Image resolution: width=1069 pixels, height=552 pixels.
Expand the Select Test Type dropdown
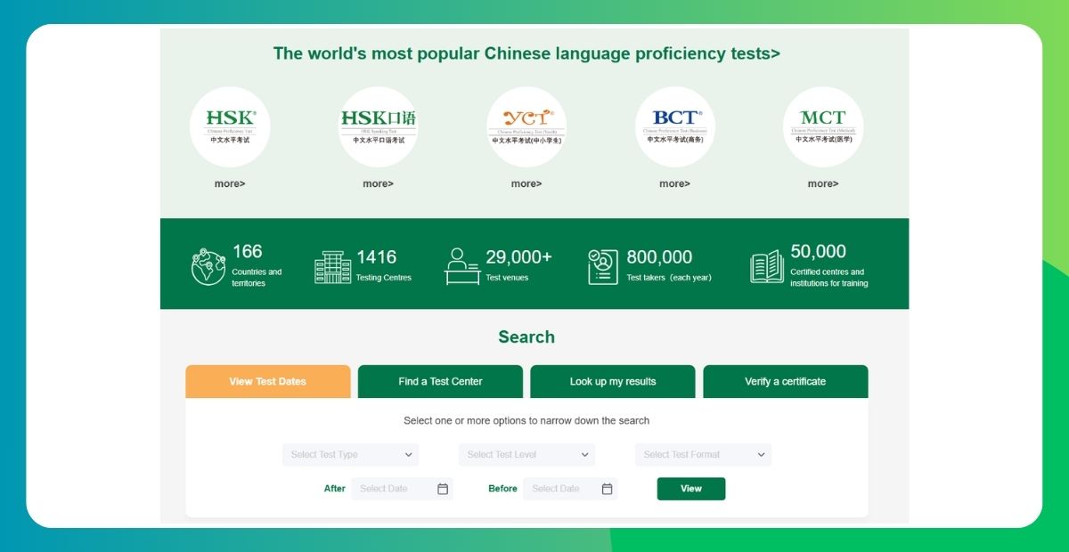pos(350,455)
